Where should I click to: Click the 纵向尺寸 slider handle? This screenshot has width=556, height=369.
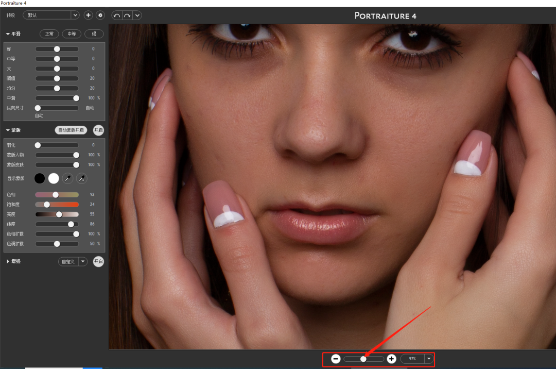[x=38, y=108]
